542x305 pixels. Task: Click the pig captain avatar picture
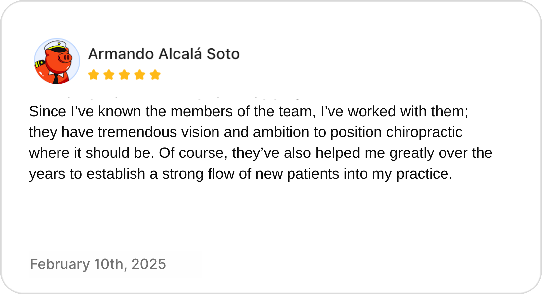57,61
